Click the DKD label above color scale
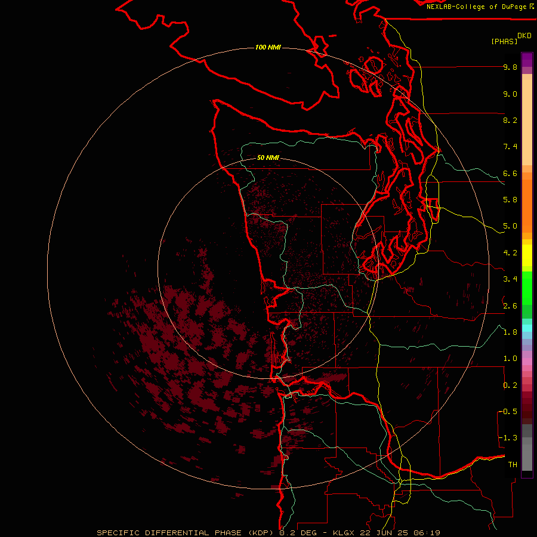The image size is (537, 537). (x=524, y=36)
